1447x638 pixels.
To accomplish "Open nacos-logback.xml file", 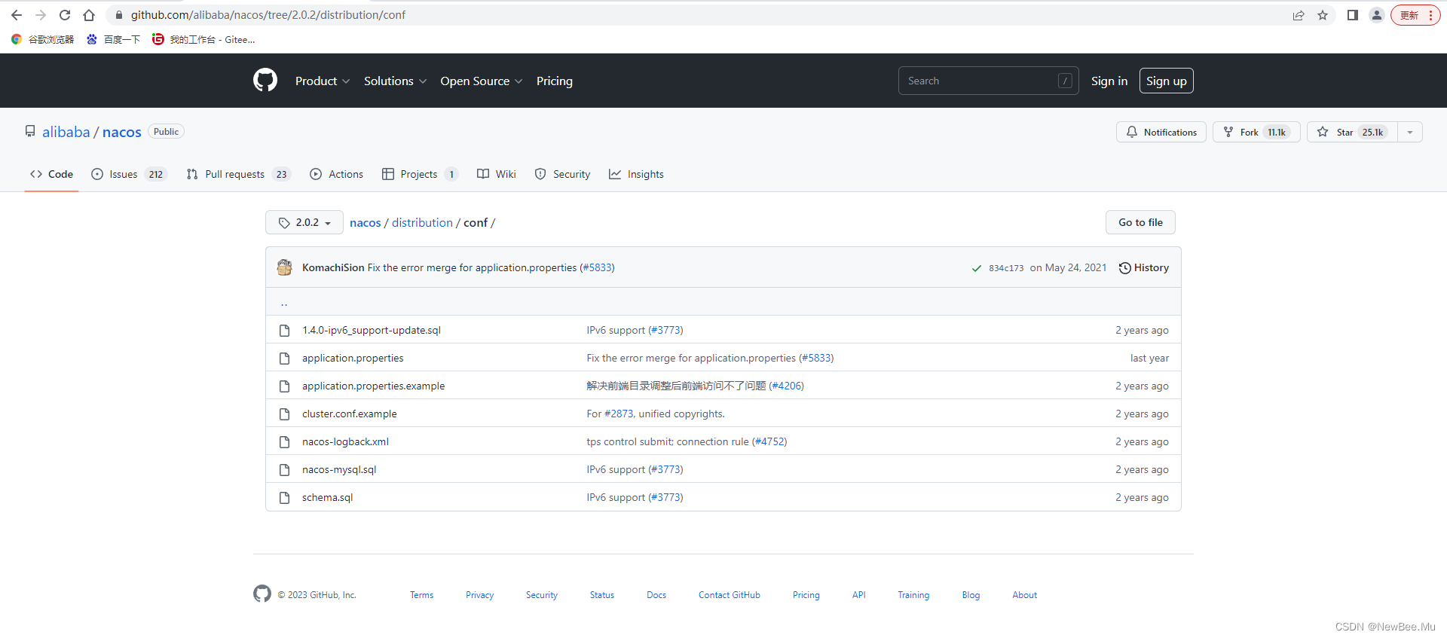I will [346, 441].
